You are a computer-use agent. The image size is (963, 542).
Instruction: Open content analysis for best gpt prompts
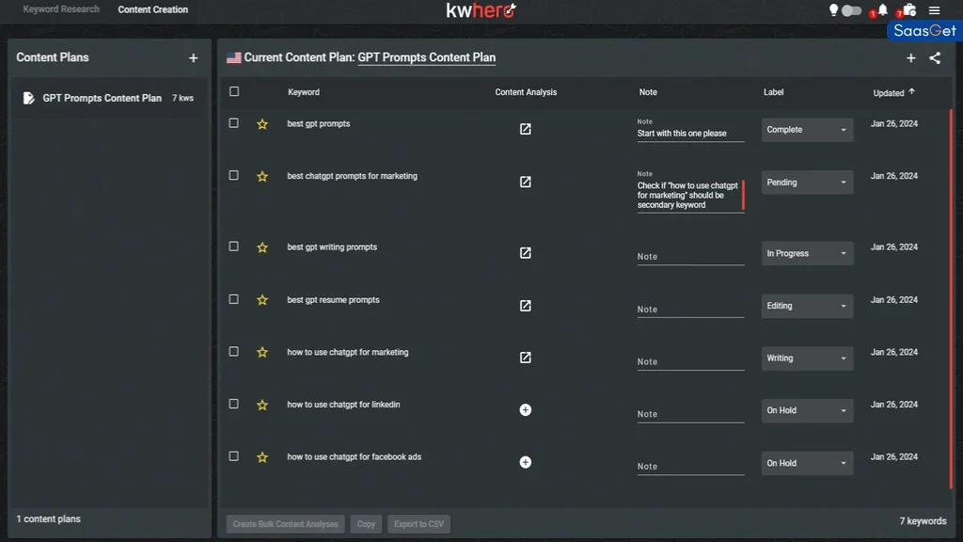pos(525,129)
